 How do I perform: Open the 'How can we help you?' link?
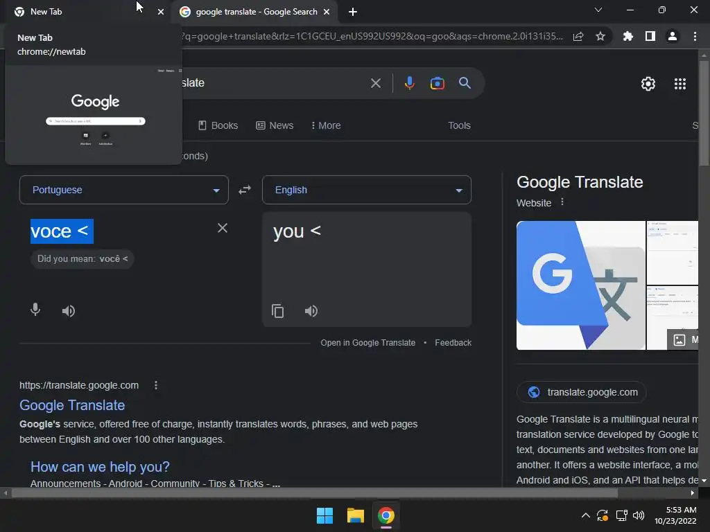100,467
